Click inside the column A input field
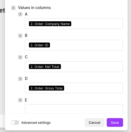131x132 pixels. tap(96, 24)
